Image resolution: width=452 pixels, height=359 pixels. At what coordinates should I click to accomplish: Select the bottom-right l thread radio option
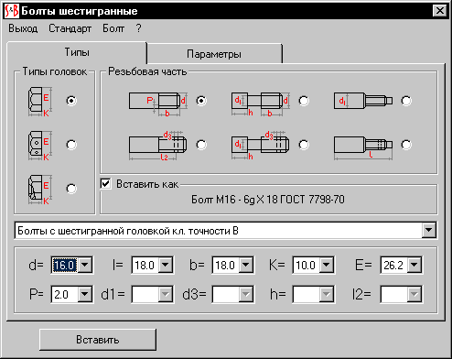tap(406, 145)
